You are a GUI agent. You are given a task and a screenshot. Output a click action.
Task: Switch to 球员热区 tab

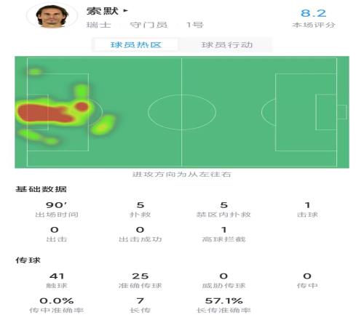[x=136, y=45]
